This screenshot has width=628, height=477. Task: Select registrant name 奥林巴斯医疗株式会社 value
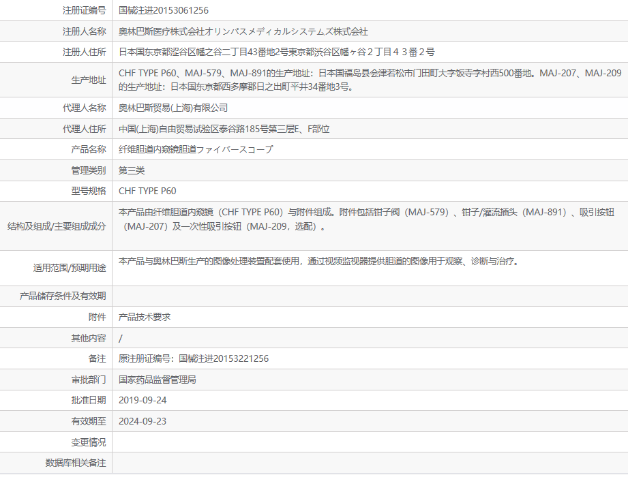(243, 31)
